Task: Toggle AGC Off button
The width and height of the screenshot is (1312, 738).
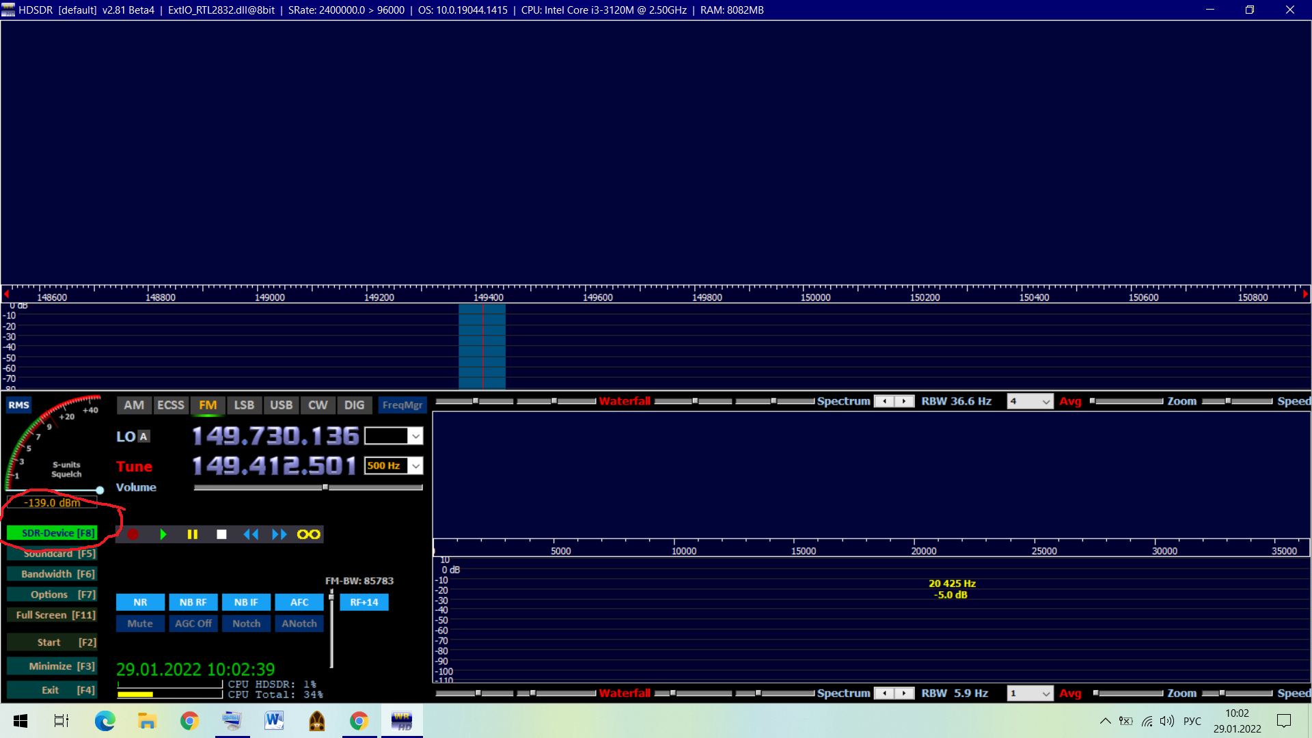Action: coord(193,623)
